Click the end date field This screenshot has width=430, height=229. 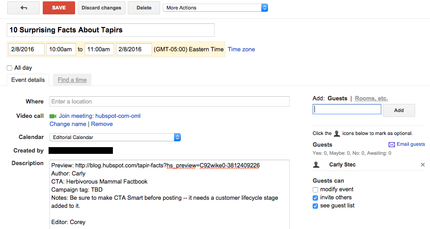click(x=134, y=49)
